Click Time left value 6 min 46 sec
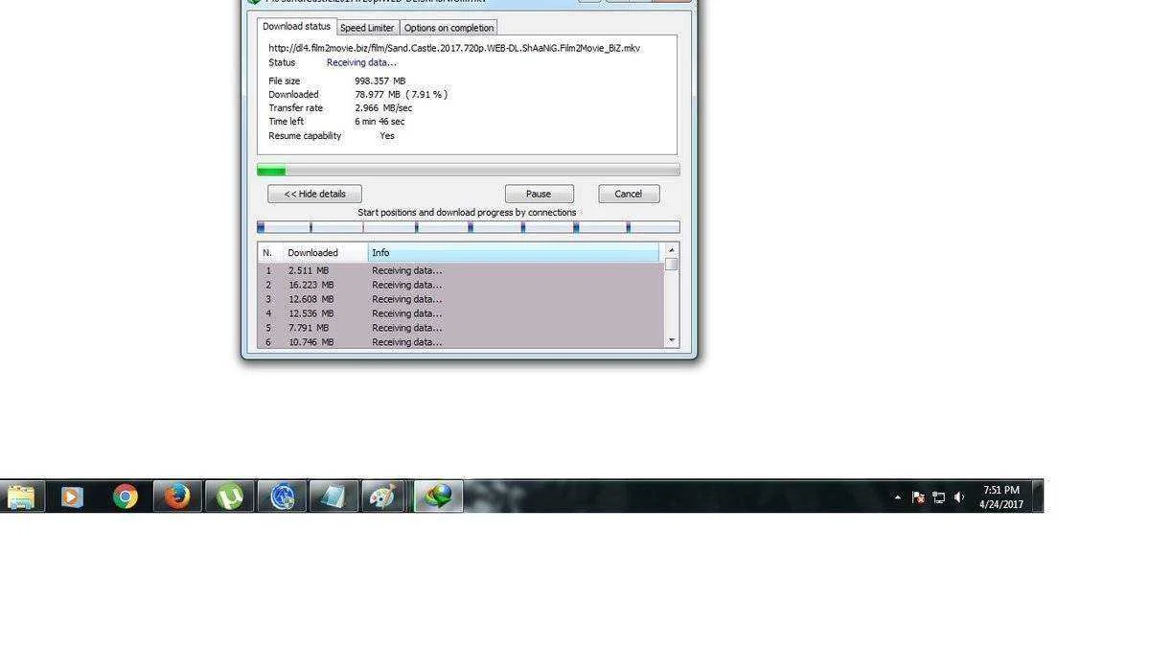 pyautogui.click(x=379, y=122)
